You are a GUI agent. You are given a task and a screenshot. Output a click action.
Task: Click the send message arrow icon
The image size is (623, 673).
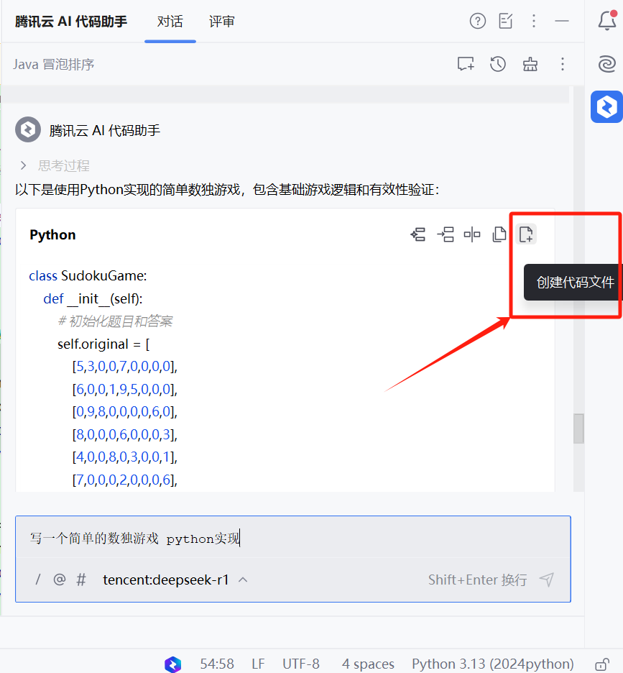pyautogui.click(x=547, y=580)
